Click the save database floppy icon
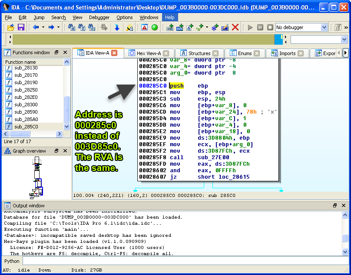This screenshot has width=351, height=275. 20,27
